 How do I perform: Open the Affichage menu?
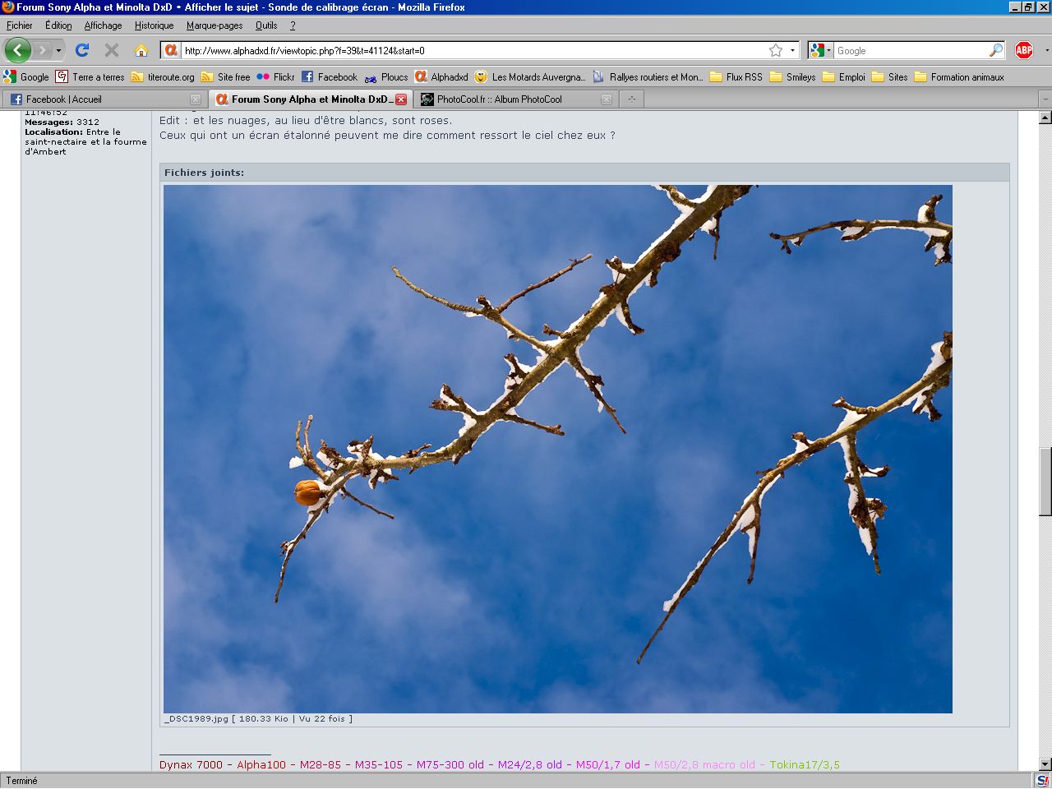[x=103, y=25]
